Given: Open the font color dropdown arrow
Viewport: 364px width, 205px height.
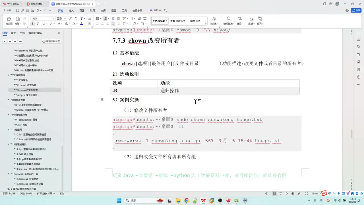Looking at the screenshot, I should point(84,24).
